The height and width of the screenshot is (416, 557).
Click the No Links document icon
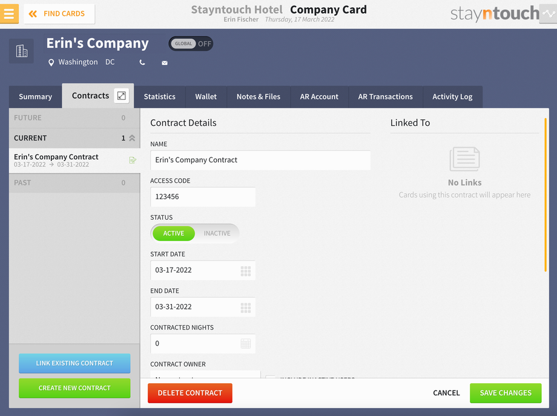(x=464, y=159)
